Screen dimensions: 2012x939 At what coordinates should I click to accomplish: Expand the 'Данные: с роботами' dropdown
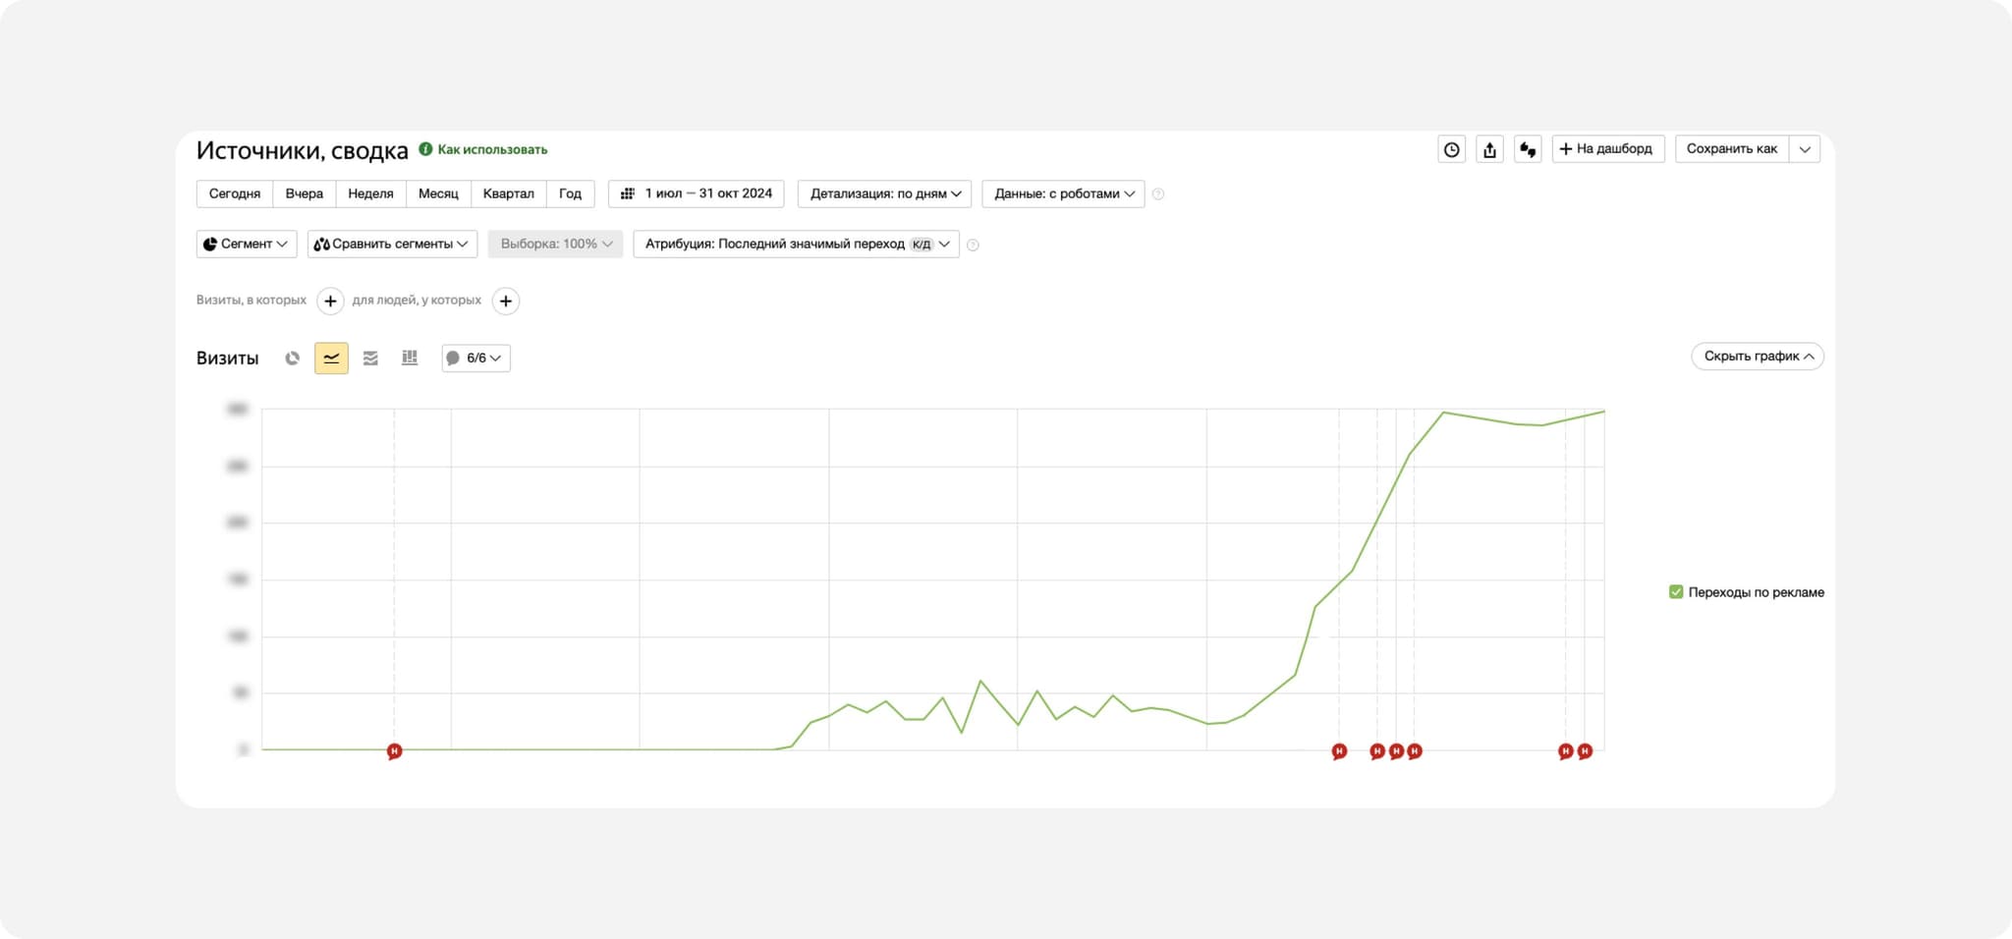(1063, 193)
